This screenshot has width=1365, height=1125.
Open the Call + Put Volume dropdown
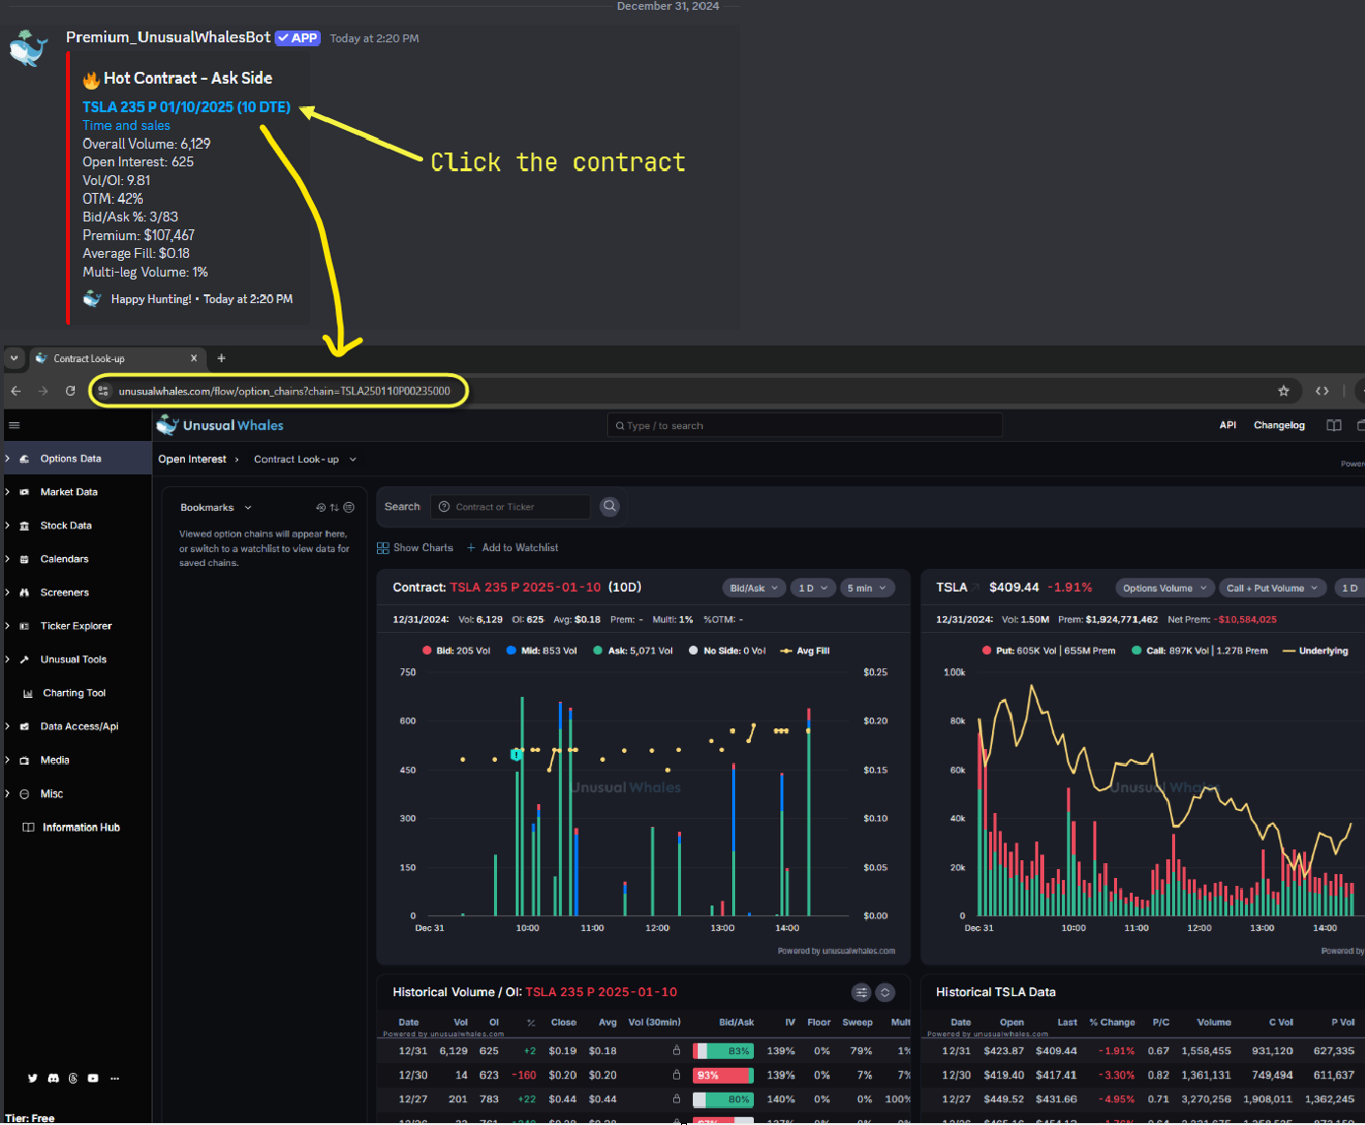(1272, 588)
